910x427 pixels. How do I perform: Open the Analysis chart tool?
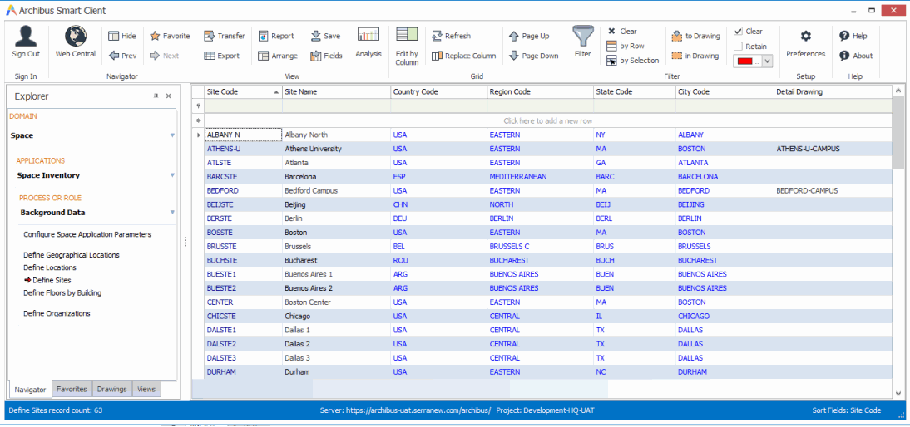368,36
